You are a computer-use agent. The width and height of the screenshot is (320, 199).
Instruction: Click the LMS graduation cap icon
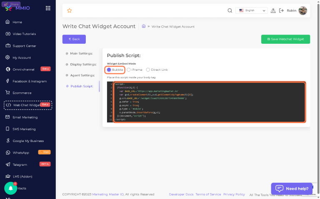click(x=8, y=176)
